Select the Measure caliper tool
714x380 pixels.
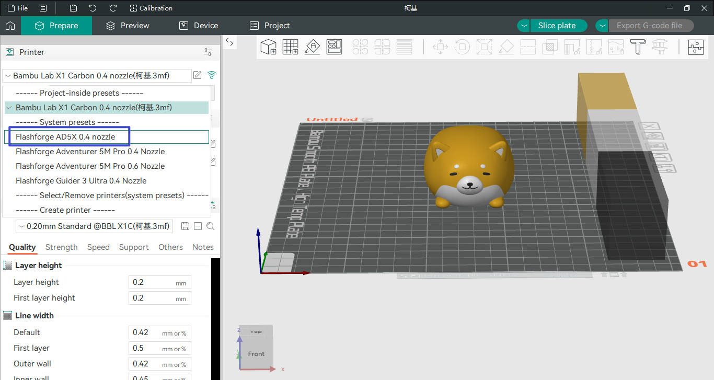(660, 47)
